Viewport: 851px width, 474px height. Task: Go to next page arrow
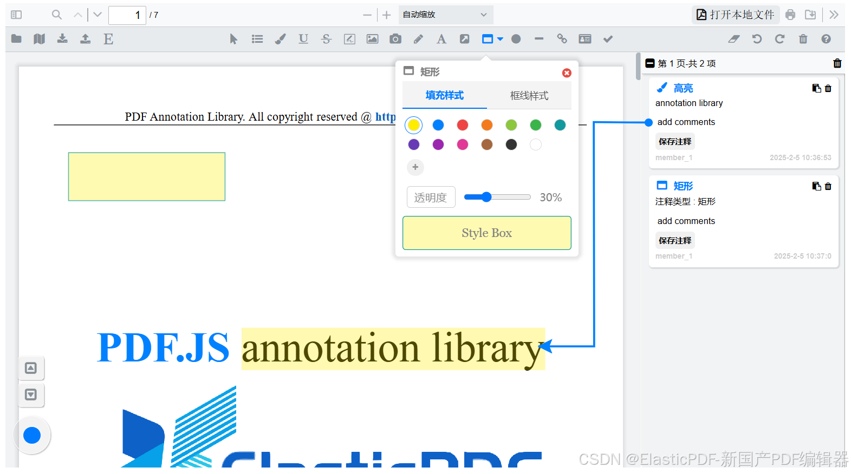click(98, 15)
